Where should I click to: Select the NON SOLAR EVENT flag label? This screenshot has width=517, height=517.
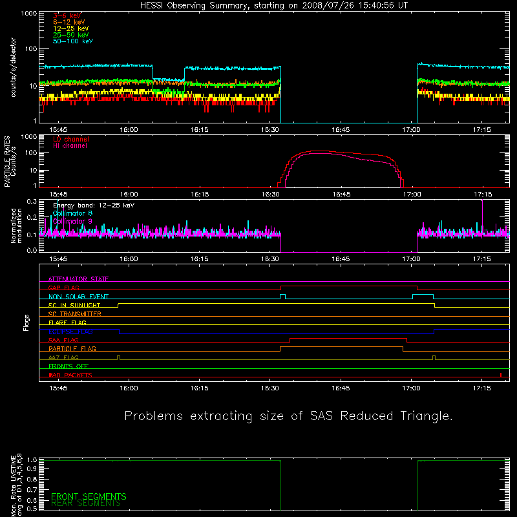click(78, 297)
